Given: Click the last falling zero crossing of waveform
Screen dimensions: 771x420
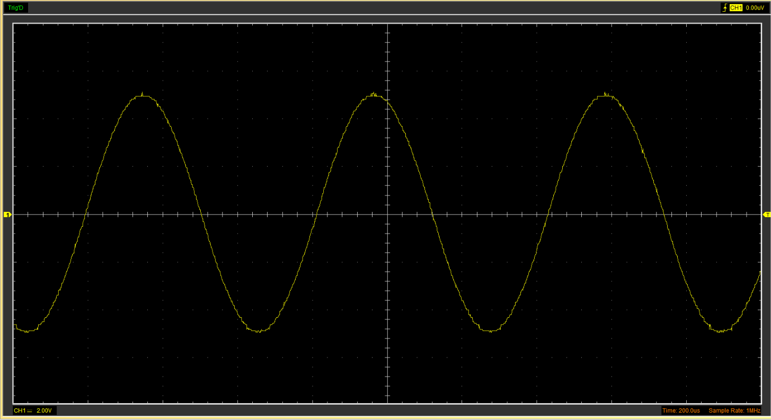Looking at the screenshot, I should point(663,215).
